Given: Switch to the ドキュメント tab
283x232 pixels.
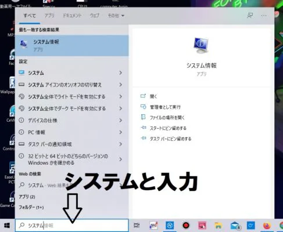Looking at the screenshot, I should pos(72,16).
